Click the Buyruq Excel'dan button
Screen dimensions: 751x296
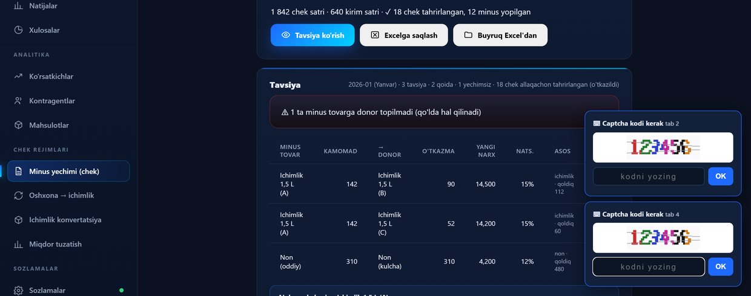click(500, 35)
